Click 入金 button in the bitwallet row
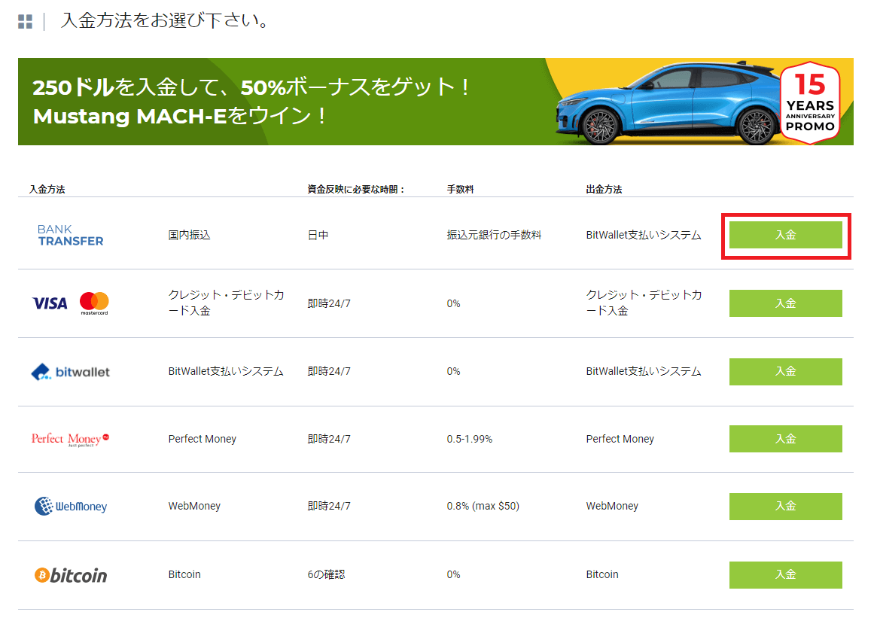Viewport: 877px width, 621px height. (785, 372)
